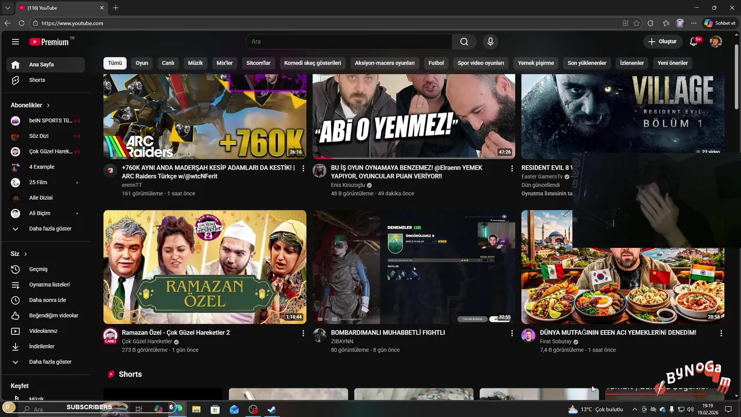Screen dimensions: 741x417
Task: Open options for BOMBARDIMANLI MUHABBETLİ FIGHTLI video
Action: coord(512,334)
